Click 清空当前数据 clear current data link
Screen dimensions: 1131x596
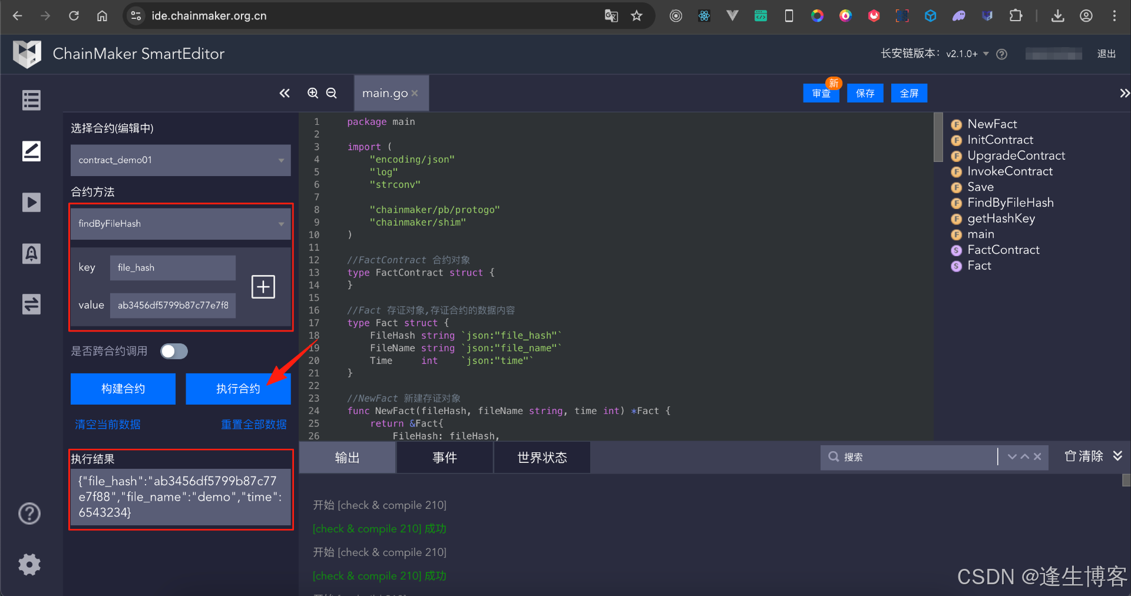(108, 425)
